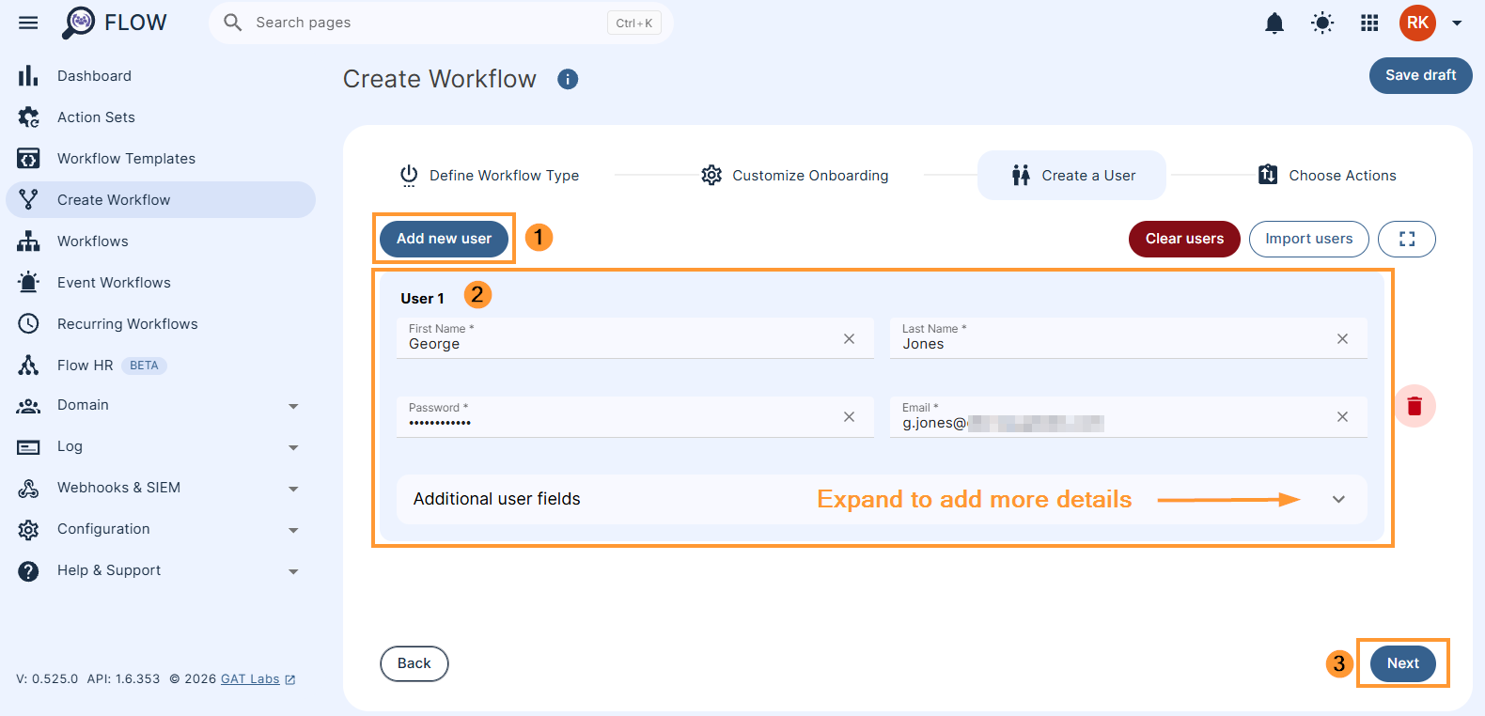The image size is (1485, 716).
Task: Expand the Configuration menu arrow
Action: [293, 531]
